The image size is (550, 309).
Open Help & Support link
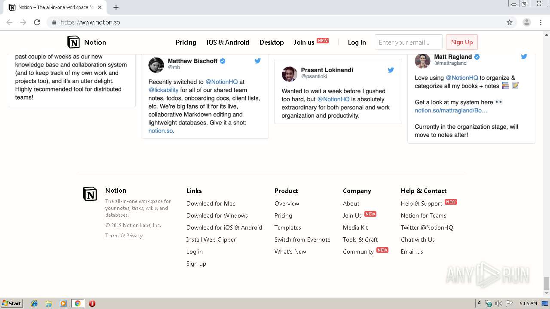(422, 203)
